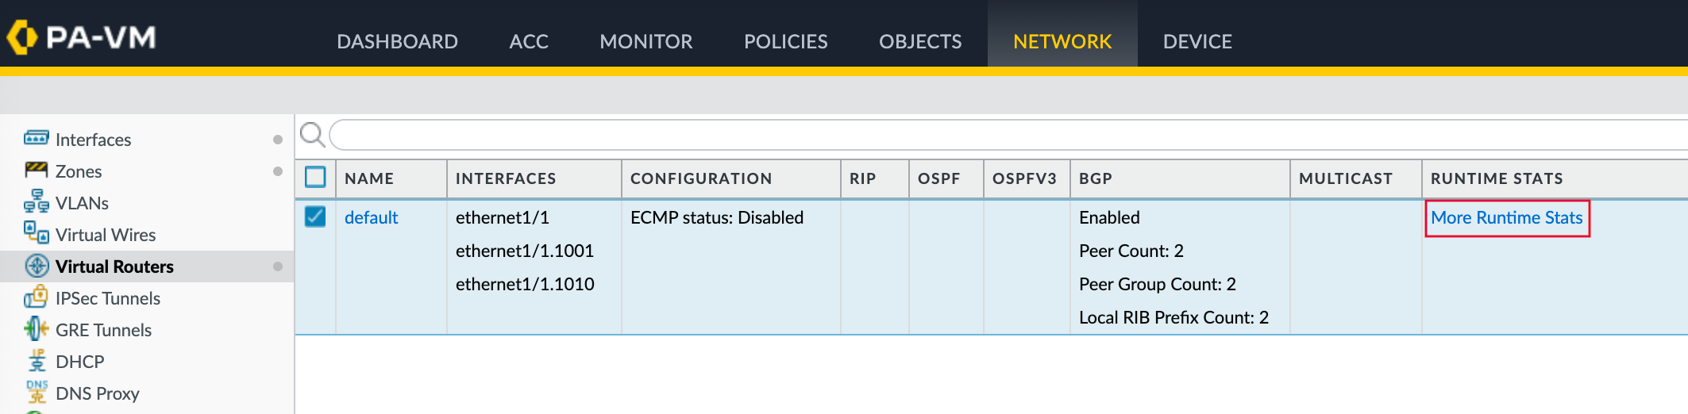Click the VLANs network icon

tap(36, 202)
